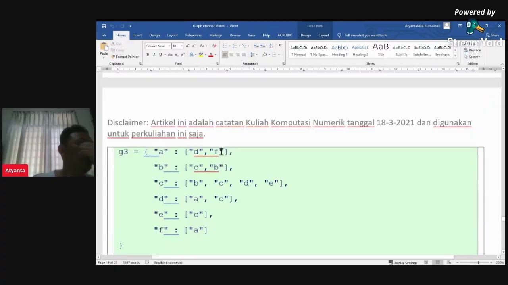Click the Save icon in title bar
Viewport: 508px width, 285px height.
pyautogui.click(x=104, y=26)
